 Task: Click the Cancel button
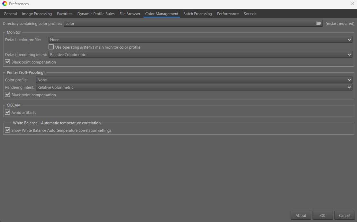(x=344, y=216)
